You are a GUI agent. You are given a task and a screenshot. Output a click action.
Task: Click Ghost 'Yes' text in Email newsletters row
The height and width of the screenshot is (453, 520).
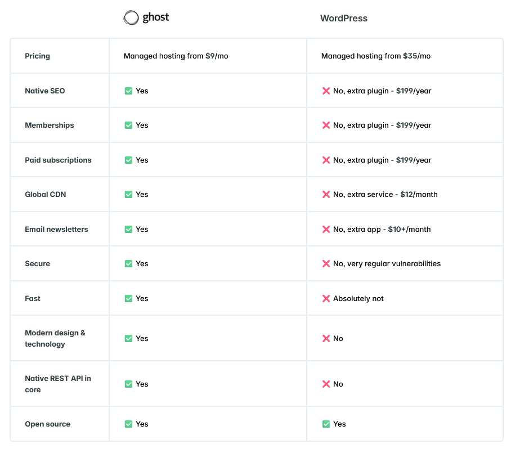(x=142, y=230)
